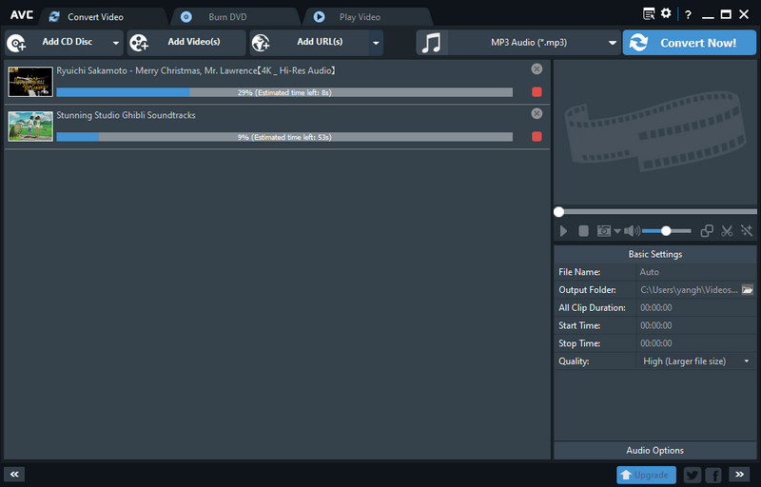Select the Stunning Studio Ghibli Soundtracks title
The image size is (761, 487).
point(126,115)
